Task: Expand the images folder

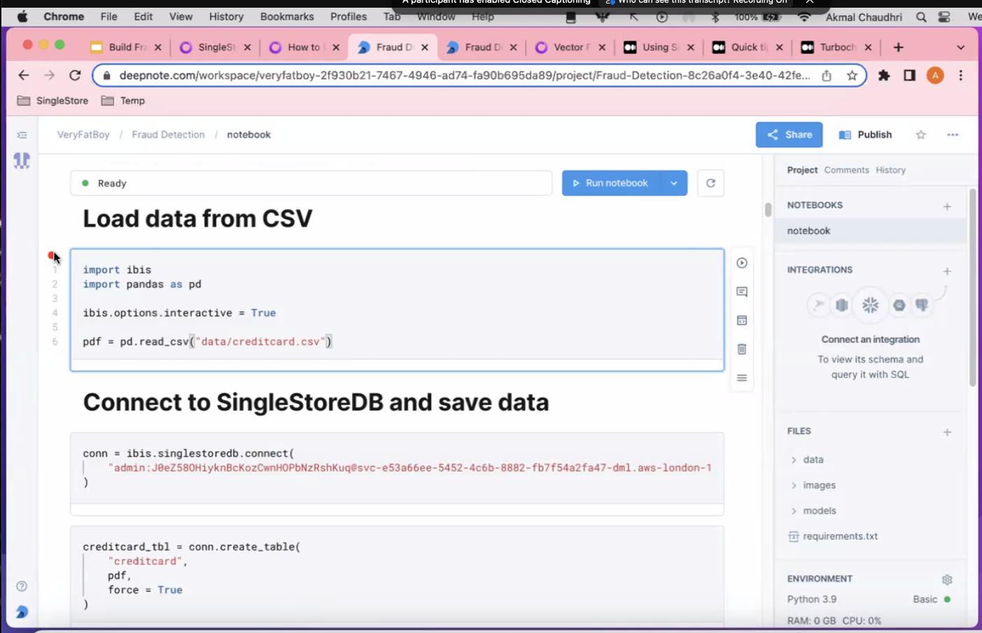Action: (794, 485)
